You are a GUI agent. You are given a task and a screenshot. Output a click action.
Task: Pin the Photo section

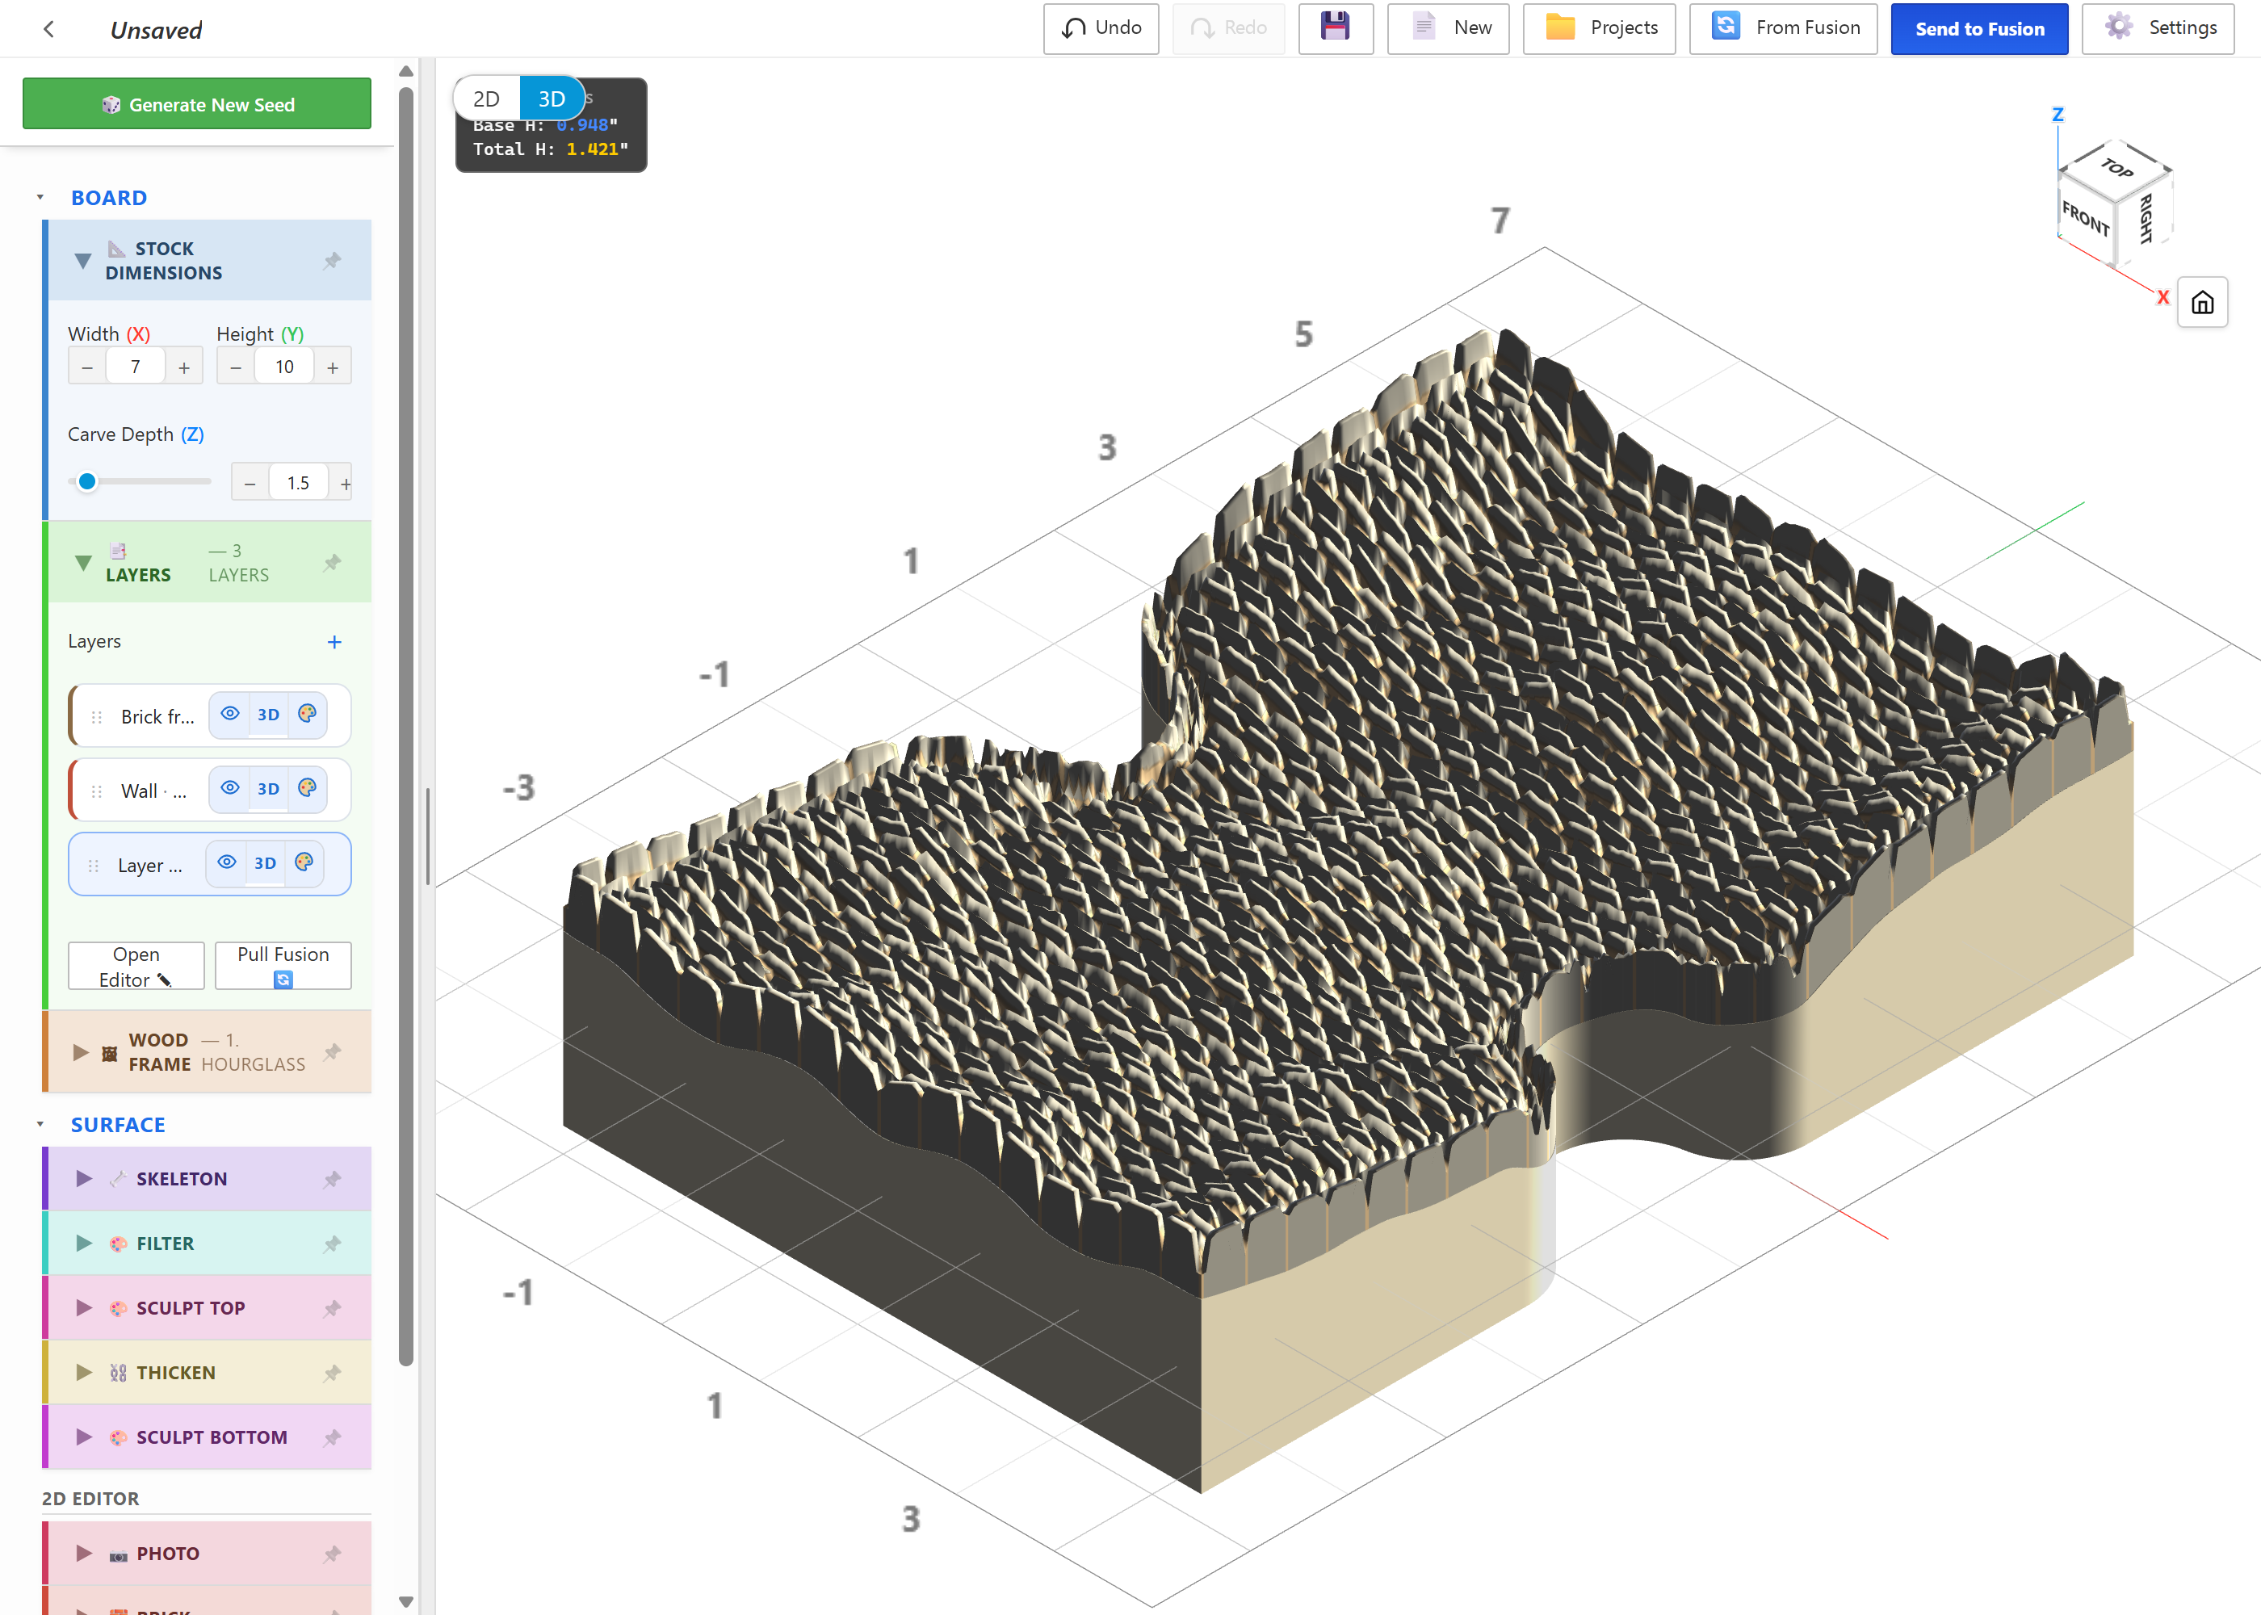coord(332,1554)
